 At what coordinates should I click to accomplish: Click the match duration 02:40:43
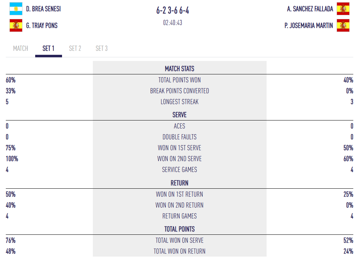coord(173,22)
